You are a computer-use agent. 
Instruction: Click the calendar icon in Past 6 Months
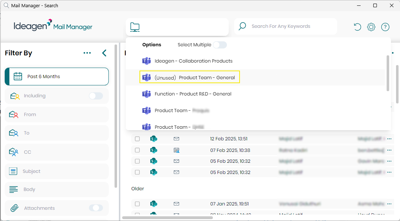(18, 76)
